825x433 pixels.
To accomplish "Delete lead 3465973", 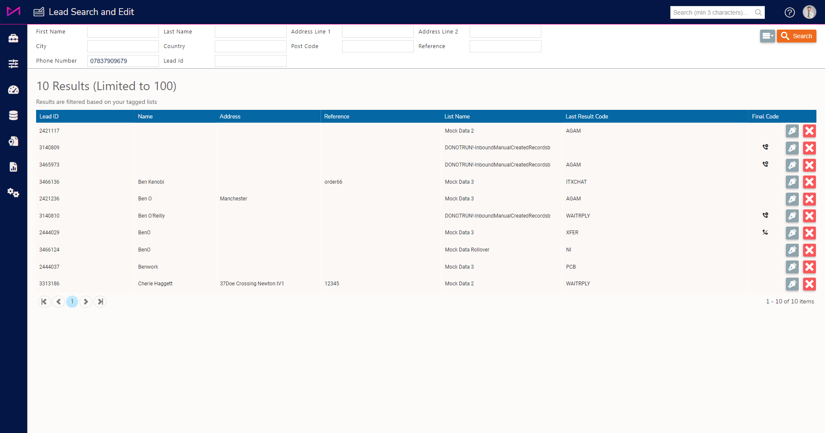I will (810, 165).
